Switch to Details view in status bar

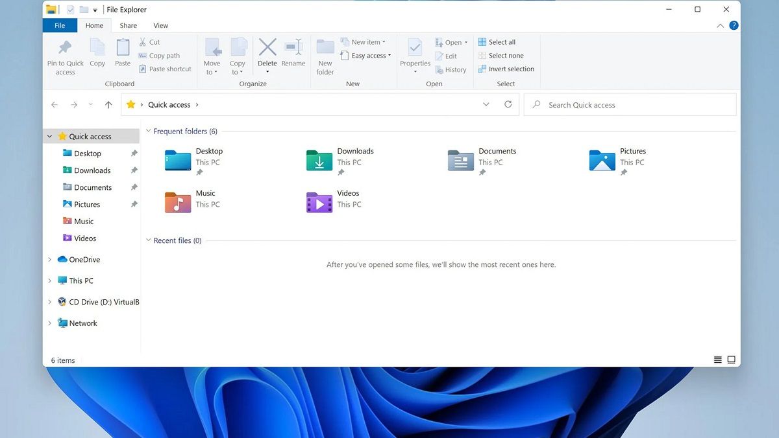[x=718, y=360]
